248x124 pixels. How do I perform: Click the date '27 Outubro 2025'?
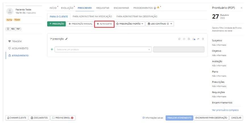pyautogui.click(x=220, y=16)
